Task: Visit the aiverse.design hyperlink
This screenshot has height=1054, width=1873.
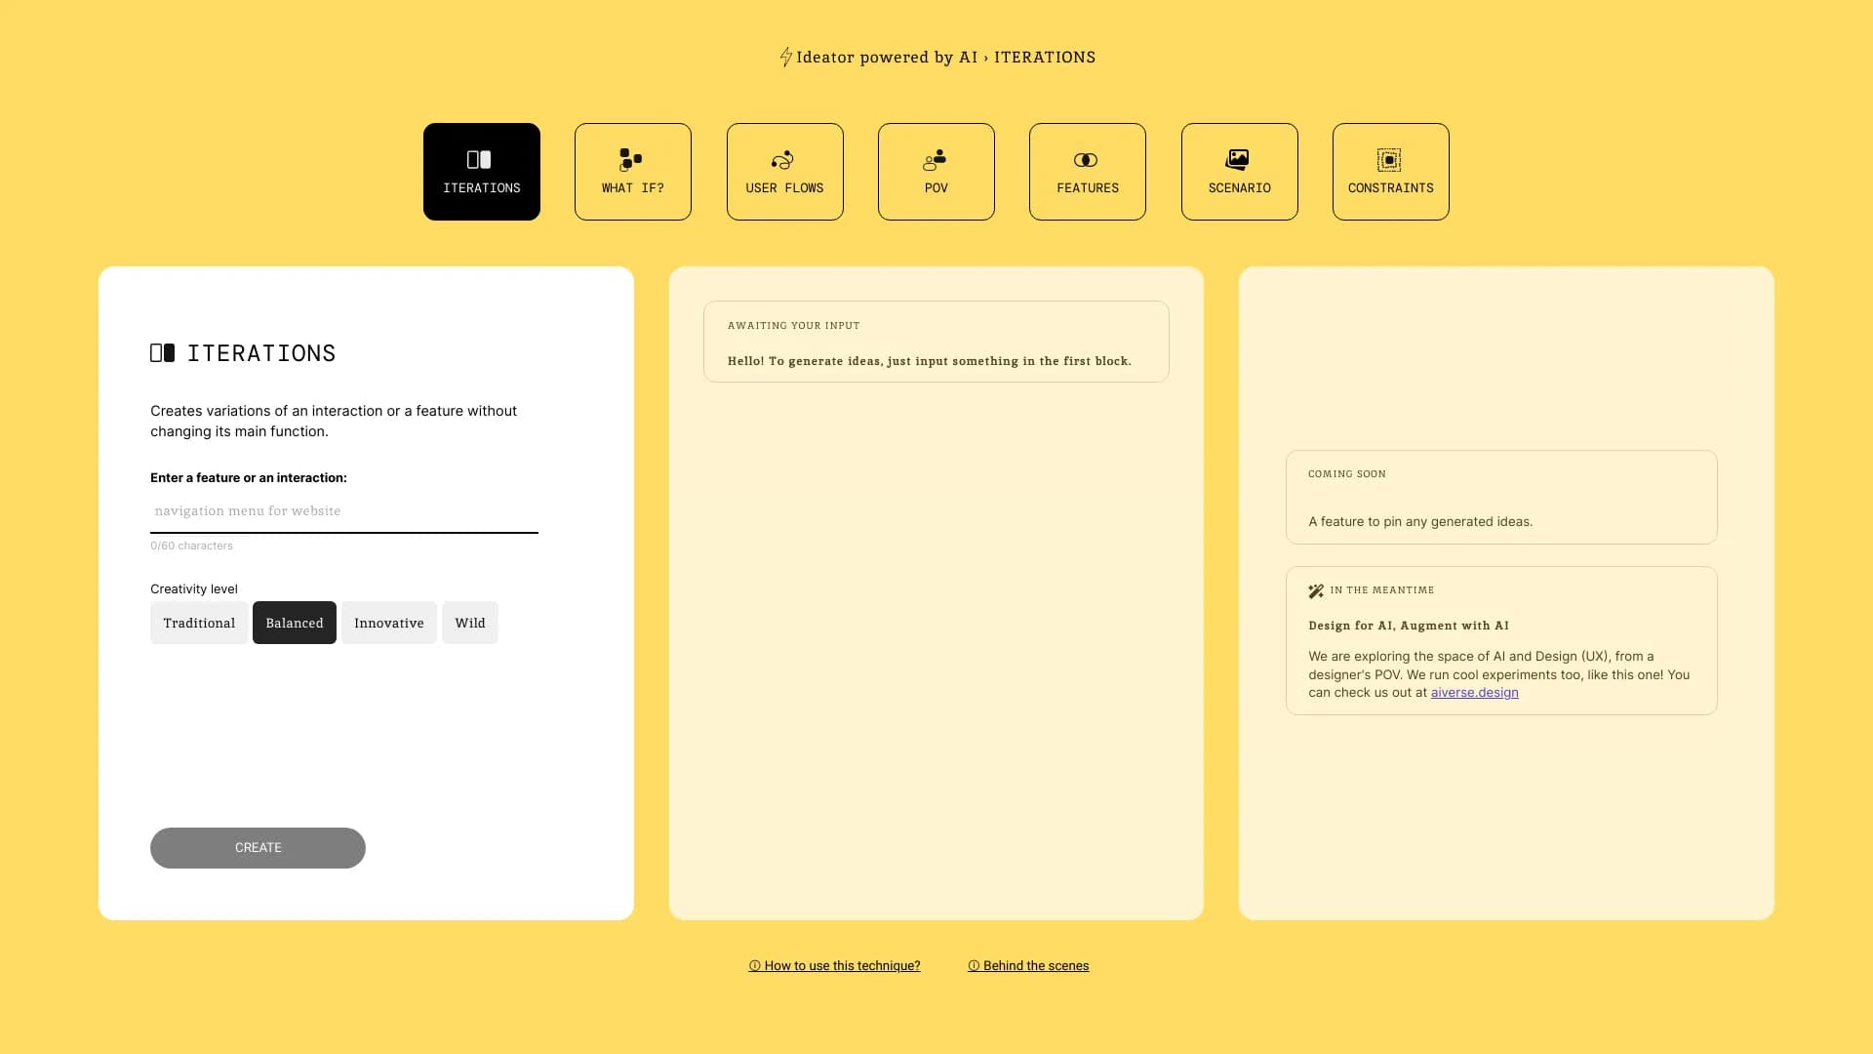Action: (x=1474, y=691)
